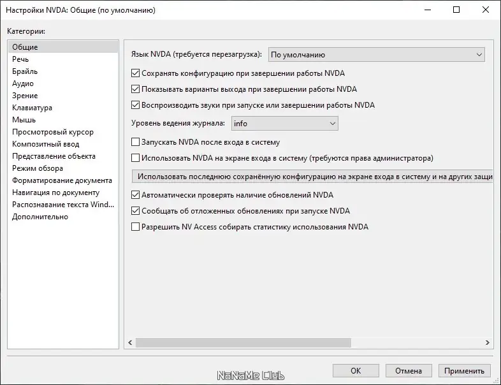
Task: Open Форматирование документа settings
Action: tap(63, 180)
